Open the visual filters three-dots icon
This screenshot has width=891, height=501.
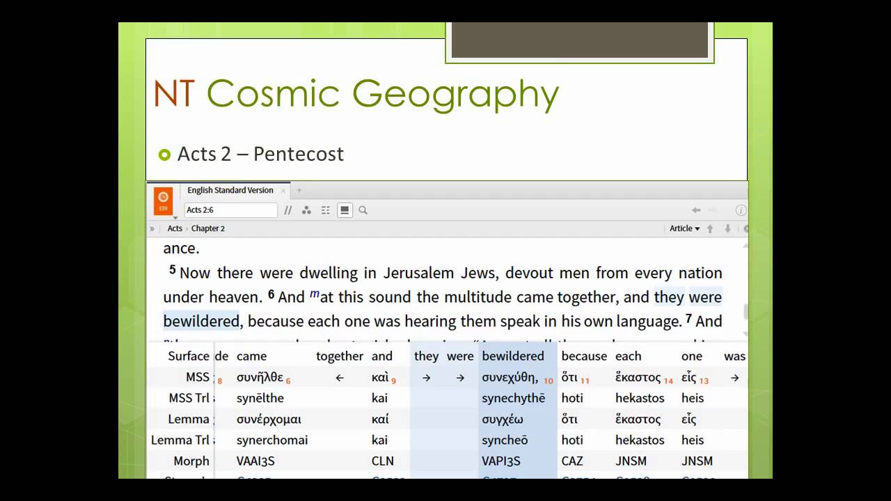click(x=306, y=210)
